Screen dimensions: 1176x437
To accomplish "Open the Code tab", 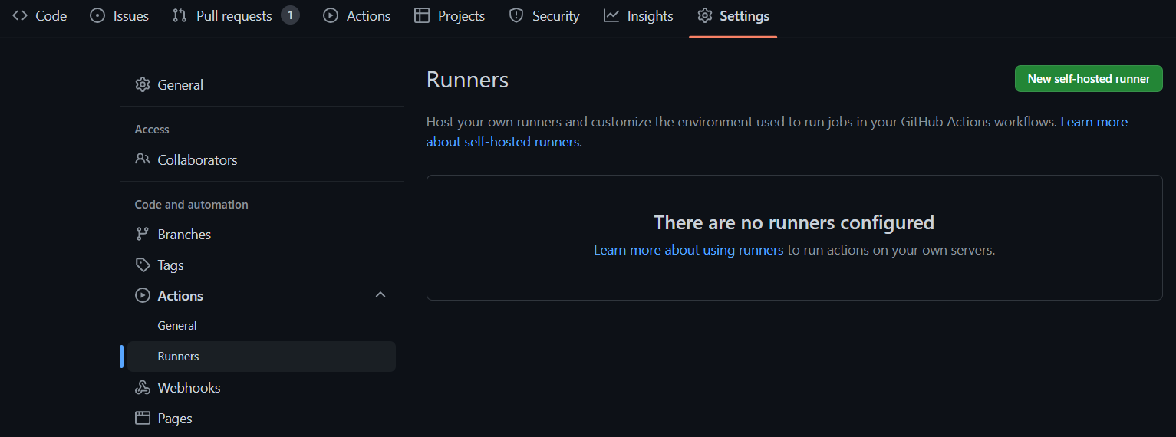I will [40, 16].
